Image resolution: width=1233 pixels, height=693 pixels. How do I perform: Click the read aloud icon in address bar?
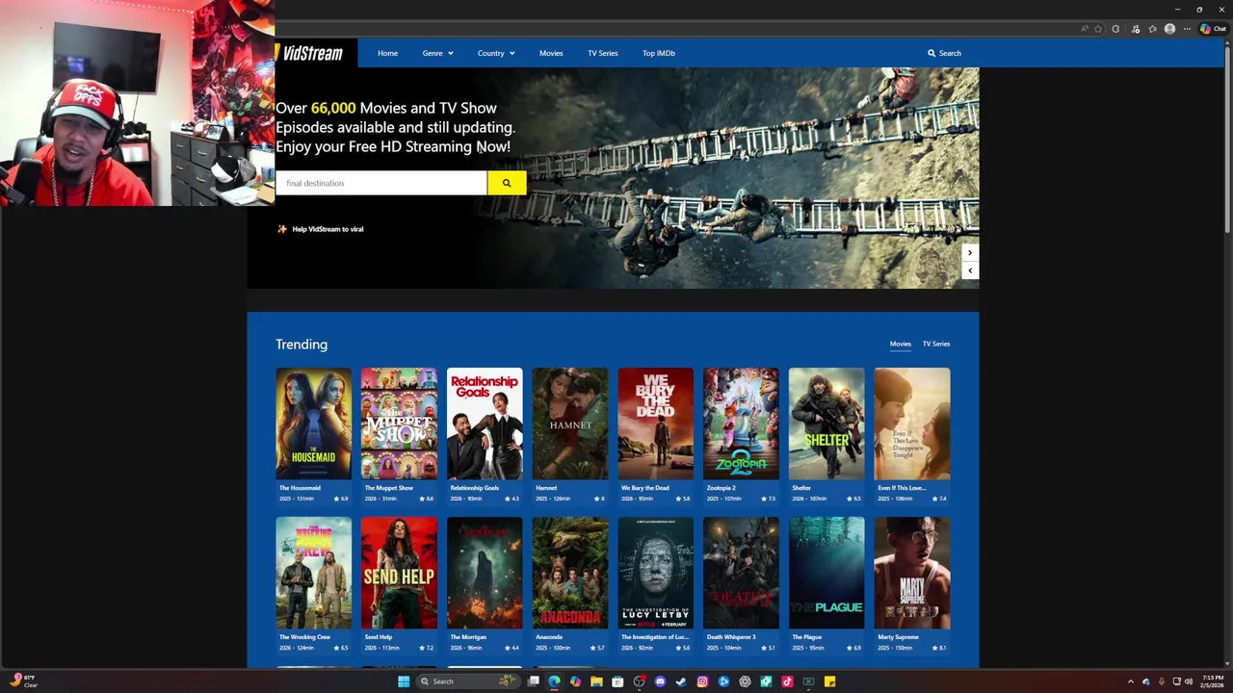1085,29
